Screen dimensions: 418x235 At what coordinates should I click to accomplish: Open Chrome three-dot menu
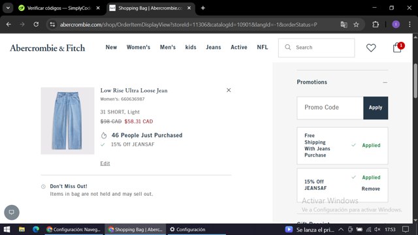[410, 25]
